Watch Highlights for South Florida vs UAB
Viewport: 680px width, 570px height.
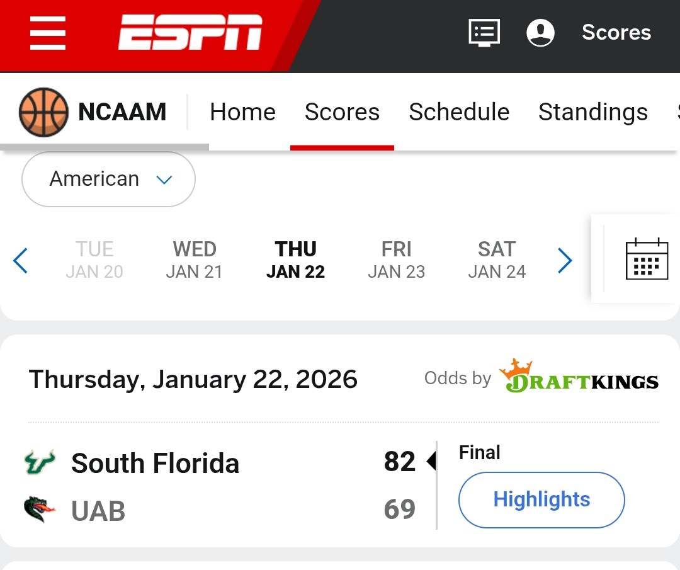[x=541, y=500]
